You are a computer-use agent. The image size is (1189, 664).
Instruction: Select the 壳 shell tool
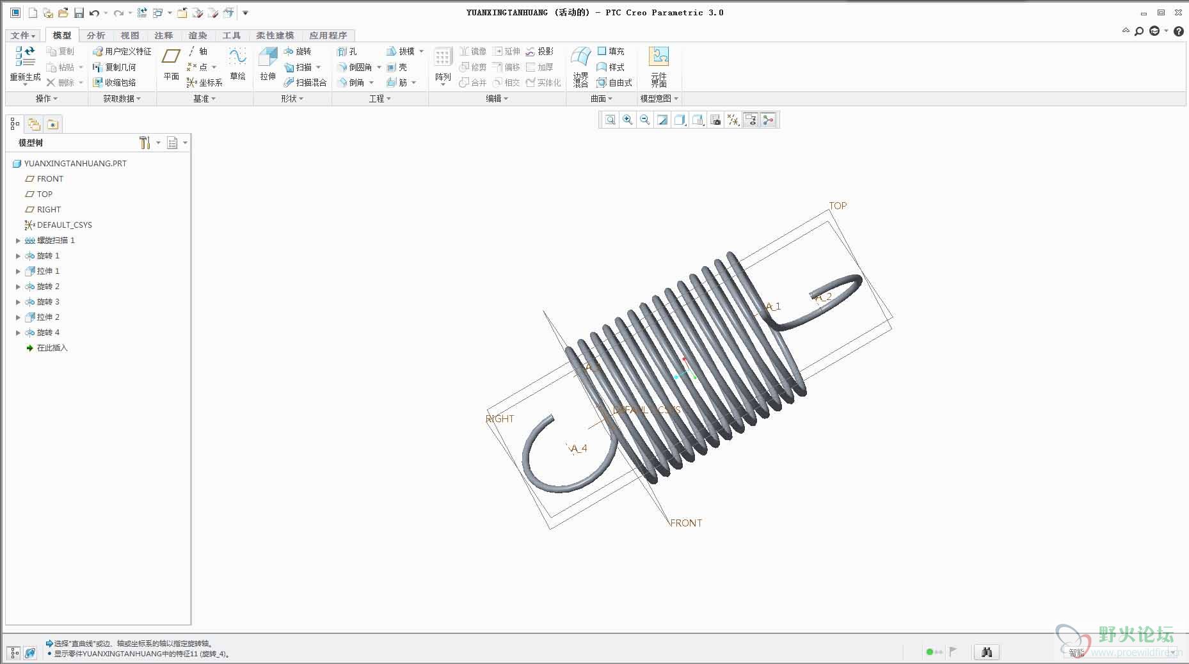(397, 67)
